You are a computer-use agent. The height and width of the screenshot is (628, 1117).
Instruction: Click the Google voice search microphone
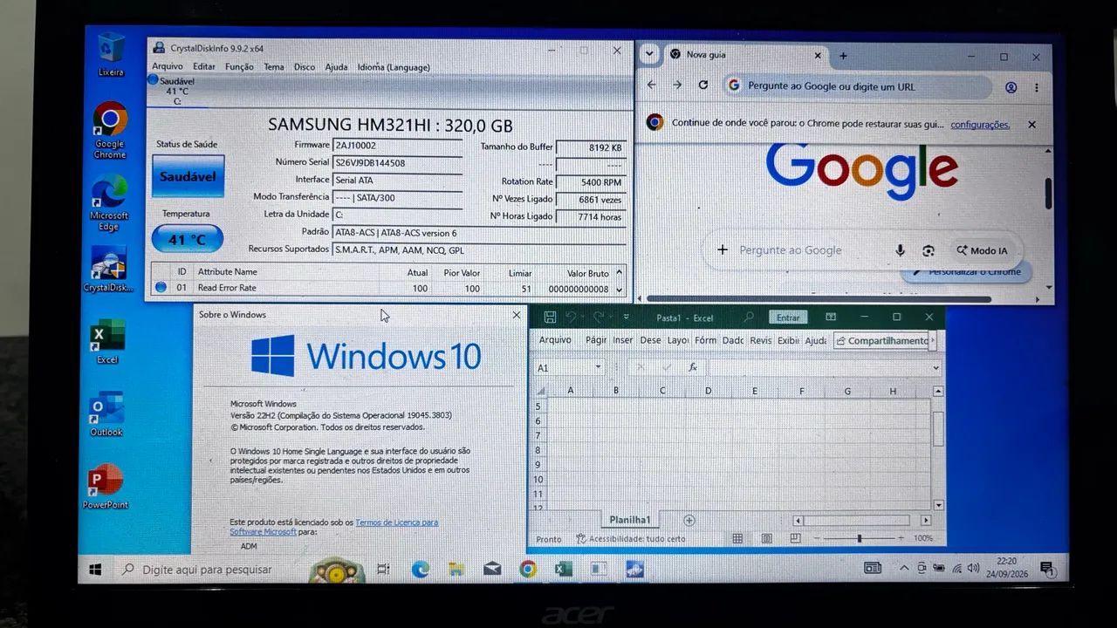900,250
